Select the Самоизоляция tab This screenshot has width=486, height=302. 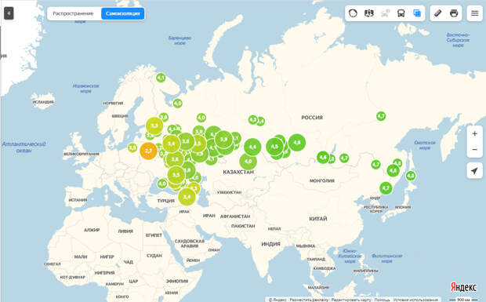point(123,13)
